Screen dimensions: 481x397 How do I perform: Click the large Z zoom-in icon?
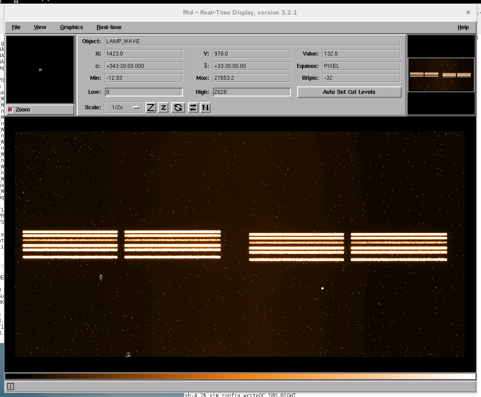pyautogui.click(x=151, y=108)
